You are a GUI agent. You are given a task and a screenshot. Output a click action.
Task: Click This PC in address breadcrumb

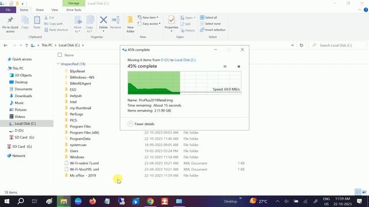pos(47,45)
